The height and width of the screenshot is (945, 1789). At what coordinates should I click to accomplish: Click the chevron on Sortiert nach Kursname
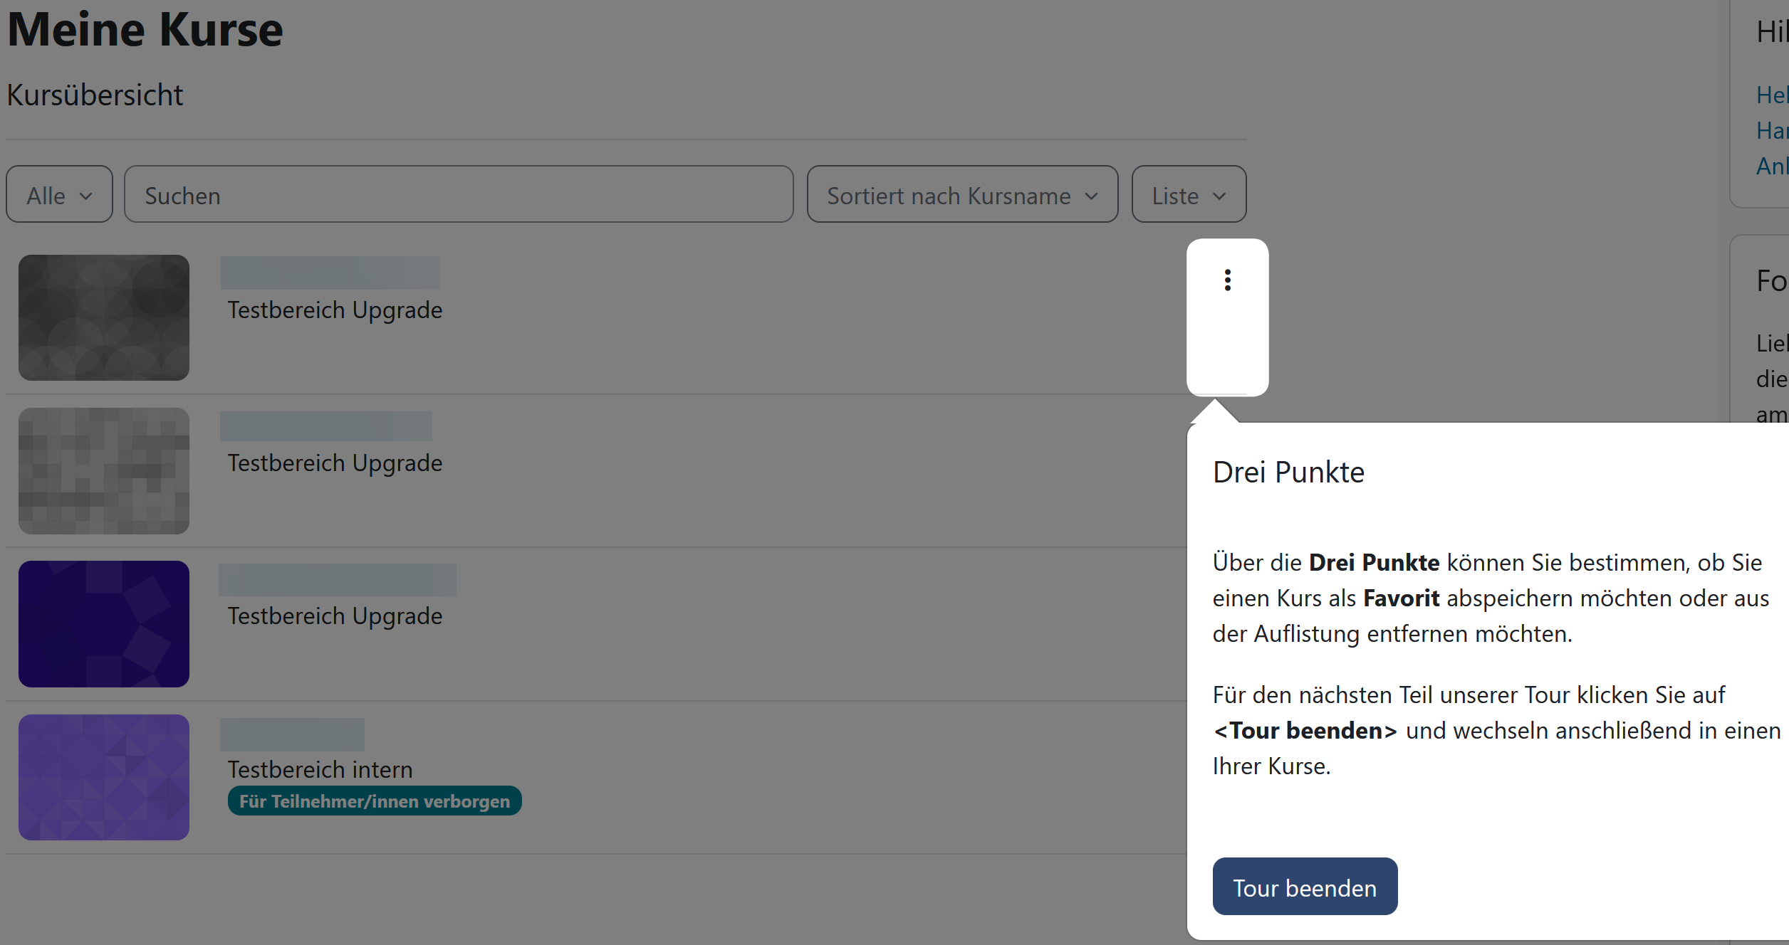(x=1091, y=196)
